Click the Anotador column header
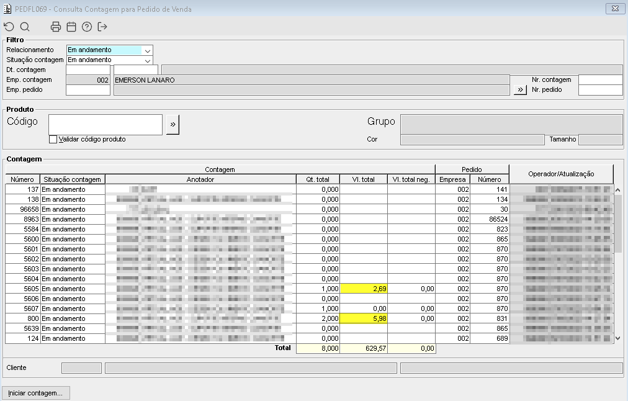The image size is (628, 401). click(200, 179)
